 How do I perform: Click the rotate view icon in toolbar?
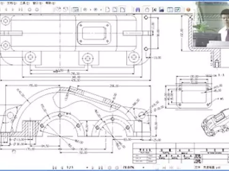coord(58,10)
